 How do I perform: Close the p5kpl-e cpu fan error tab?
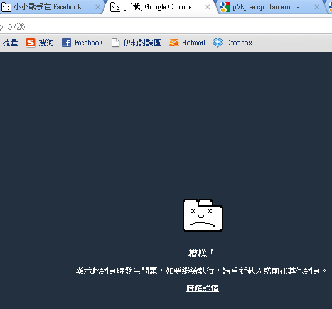pos(317,7)
